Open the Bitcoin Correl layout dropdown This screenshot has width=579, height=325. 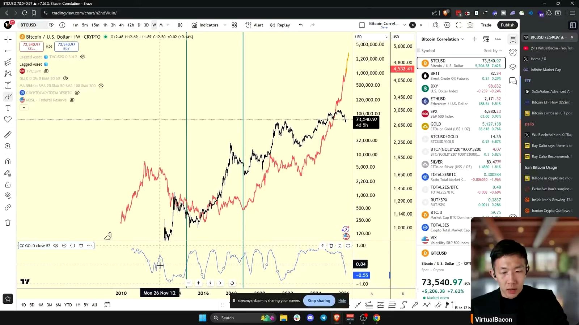click(x=405, y=25)
